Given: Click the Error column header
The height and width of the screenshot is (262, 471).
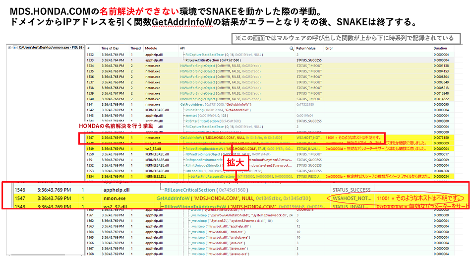Looking at the screenshot, I should [329, 49].
